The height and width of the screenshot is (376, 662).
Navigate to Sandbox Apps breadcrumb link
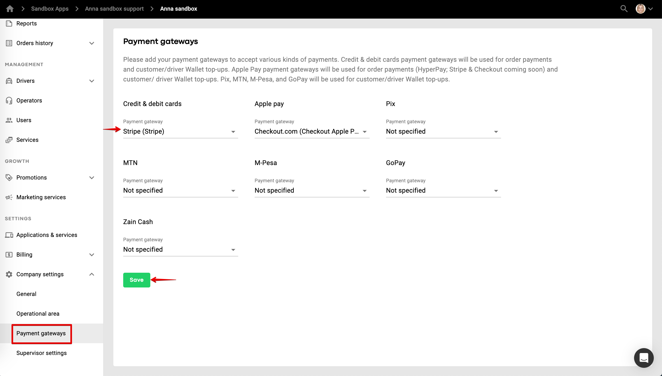50,9
